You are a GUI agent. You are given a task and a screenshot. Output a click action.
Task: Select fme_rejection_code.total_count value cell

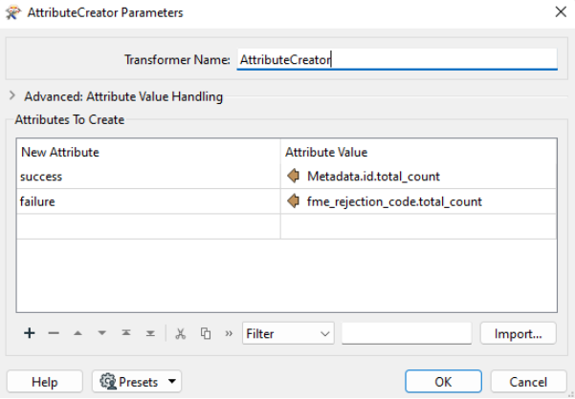point(418,201)
